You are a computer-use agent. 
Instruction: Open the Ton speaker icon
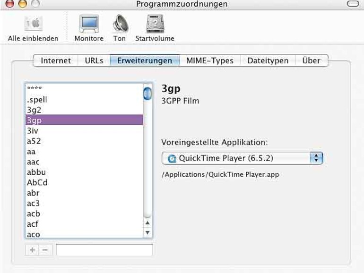[x=120, y=24]
